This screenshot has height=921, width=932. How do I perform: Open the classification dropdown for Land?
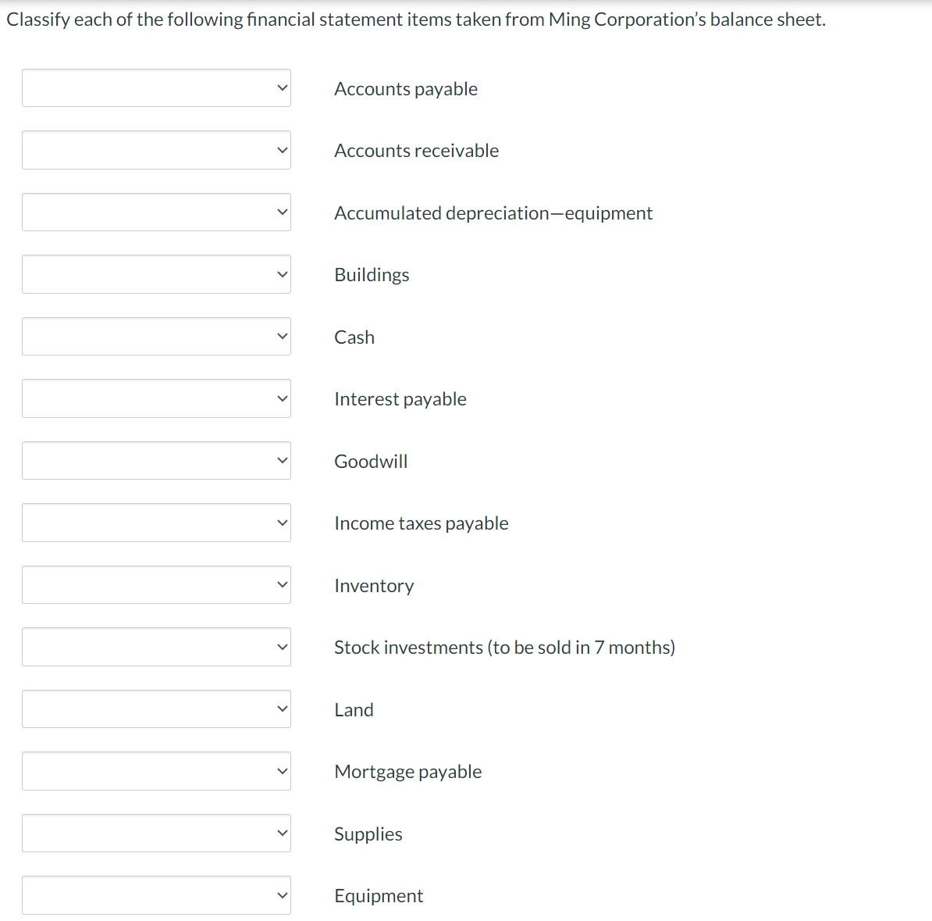pyautogui.click(x=155, y=709)
